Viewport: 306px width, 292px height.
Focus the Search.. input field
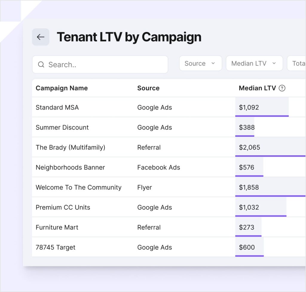[100, 65]
